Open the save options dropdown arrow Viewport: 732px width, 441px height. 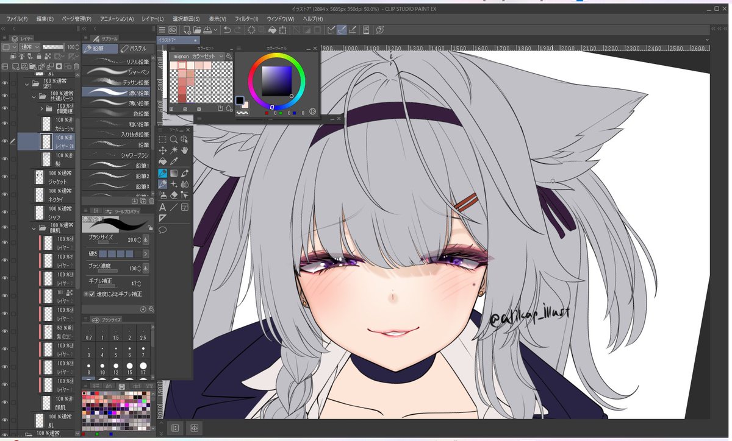click(216, 30)
